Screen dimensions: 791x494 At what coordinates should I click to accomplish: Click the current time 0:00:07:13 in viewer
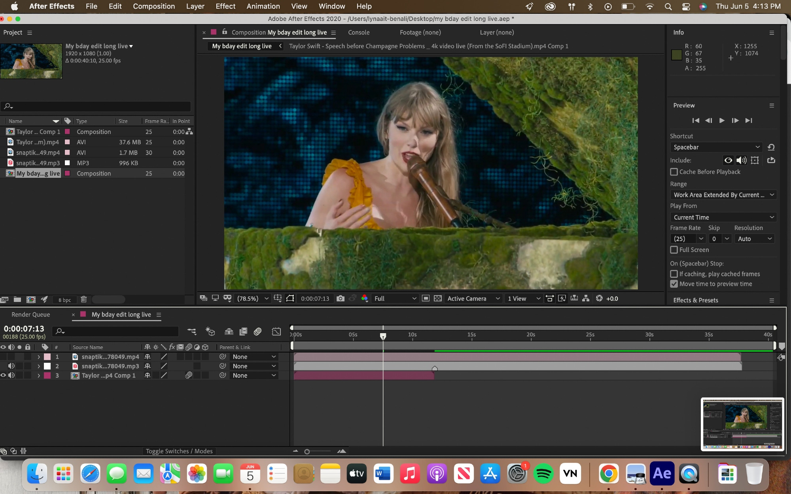tap(315, 298)
